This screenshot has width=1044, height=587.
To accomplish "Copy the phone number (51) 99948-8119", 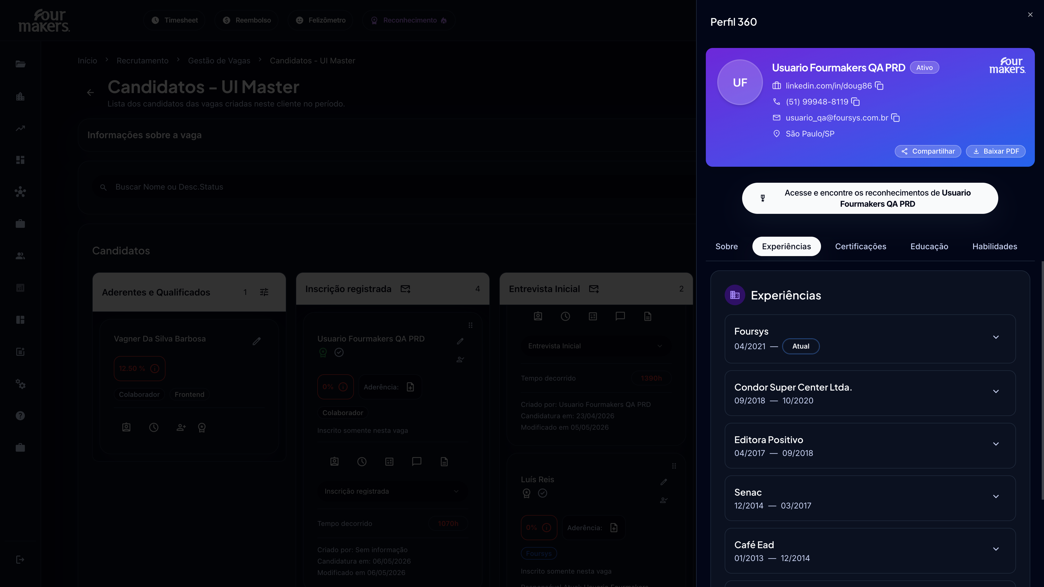I will (856, 102).
